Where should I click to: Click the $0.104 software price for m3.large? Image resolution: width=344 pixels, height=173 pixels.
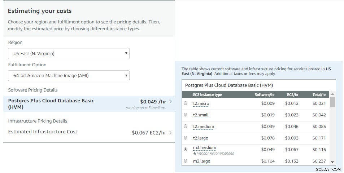(x=268, y=161)
